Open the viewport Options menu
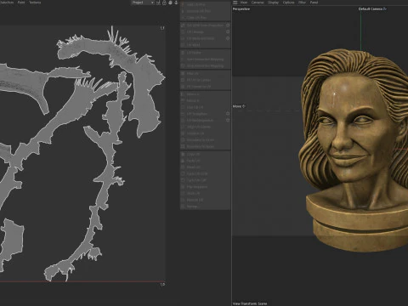The height and width of the screenshot is (306, 408). [288, 3]
